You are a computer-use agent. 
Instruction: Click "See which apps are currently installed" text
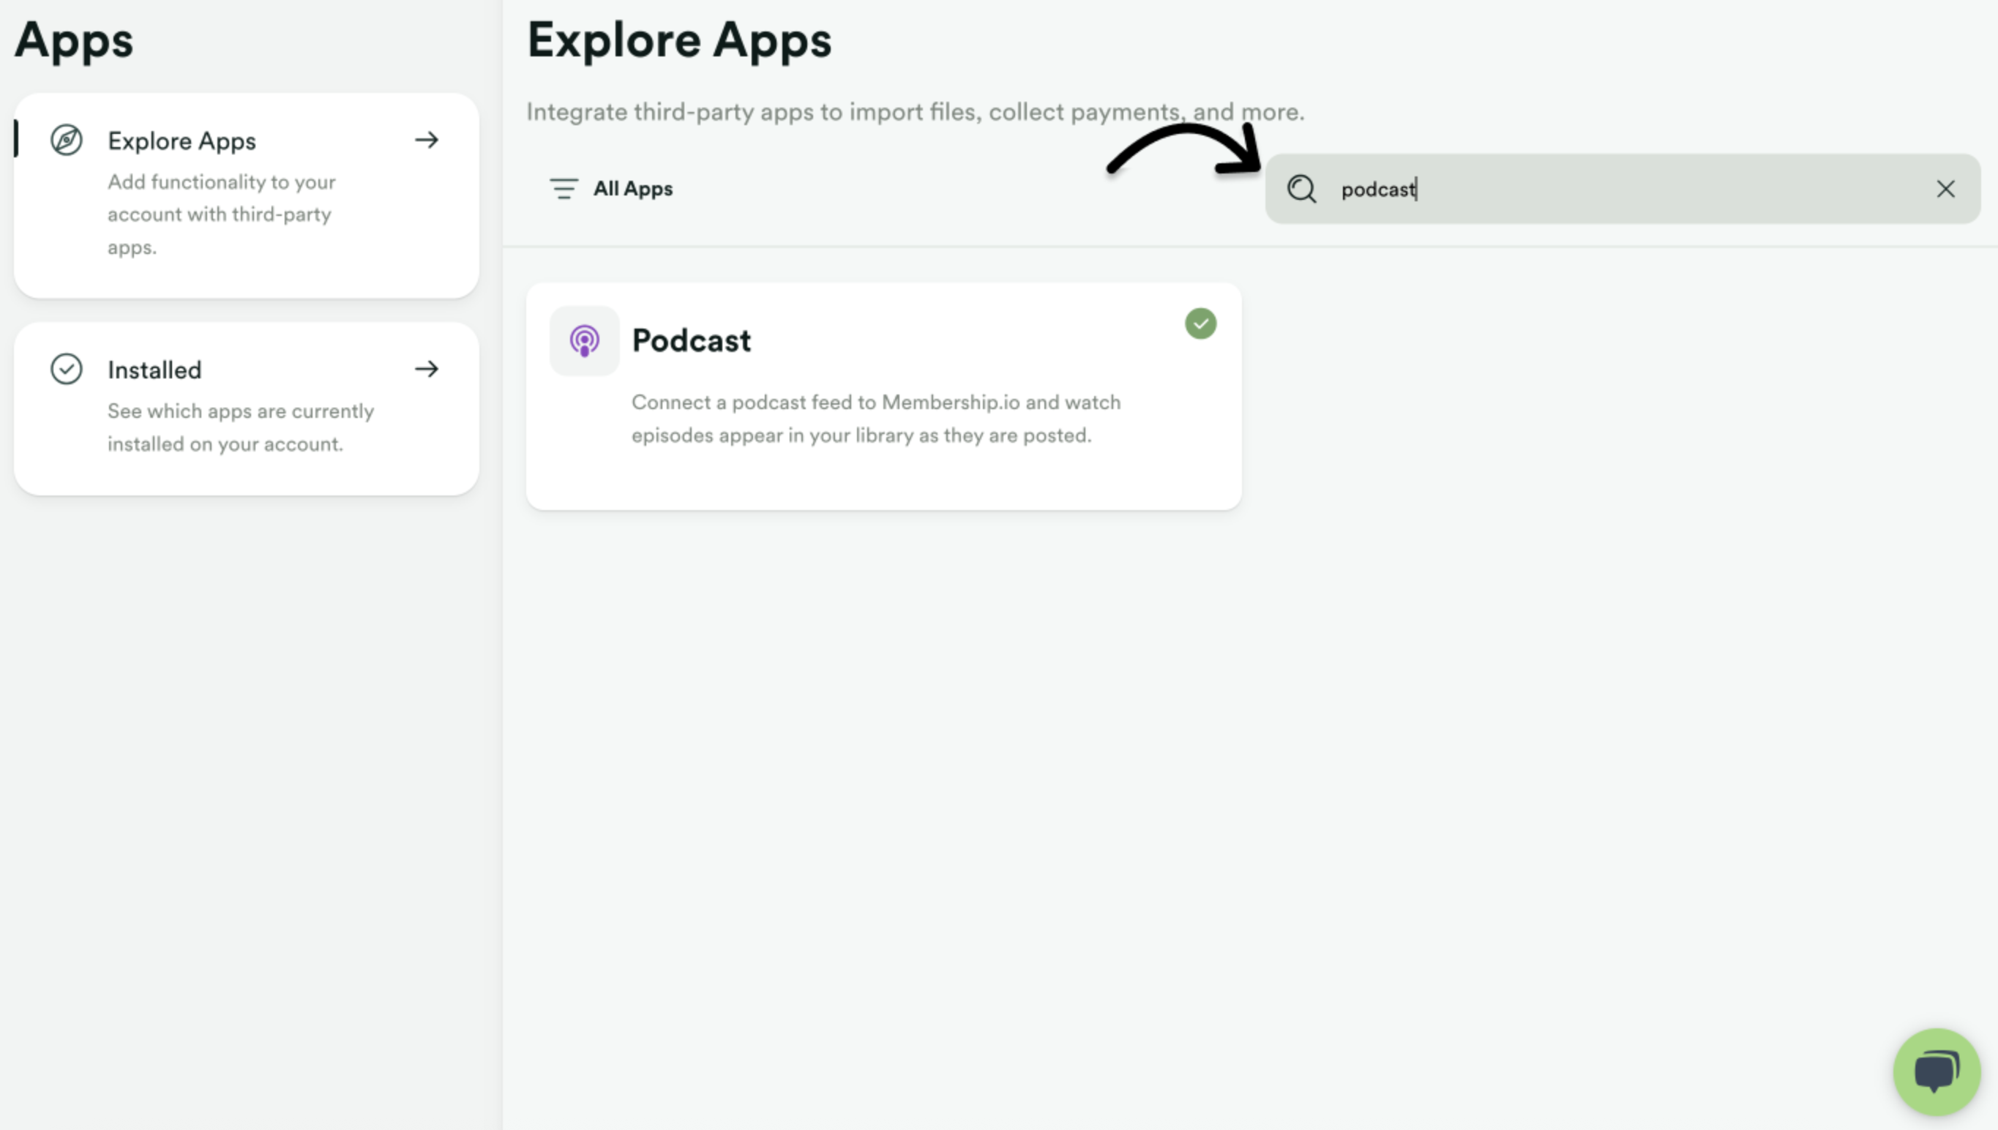(241, 427)
